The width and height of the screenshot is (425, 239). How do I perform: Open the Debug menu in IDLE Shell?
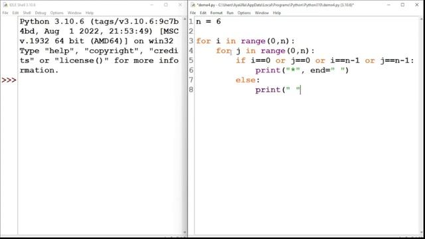(41, 13)
